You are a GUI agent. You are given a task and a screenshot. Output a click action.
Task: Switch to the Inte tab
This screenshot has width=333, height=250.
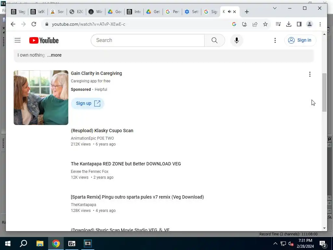pos(134,12)
